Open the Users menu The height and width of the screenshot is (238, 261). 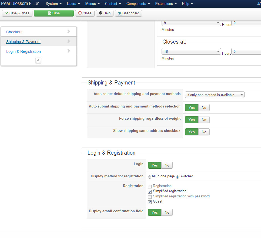tap(73, 4)
